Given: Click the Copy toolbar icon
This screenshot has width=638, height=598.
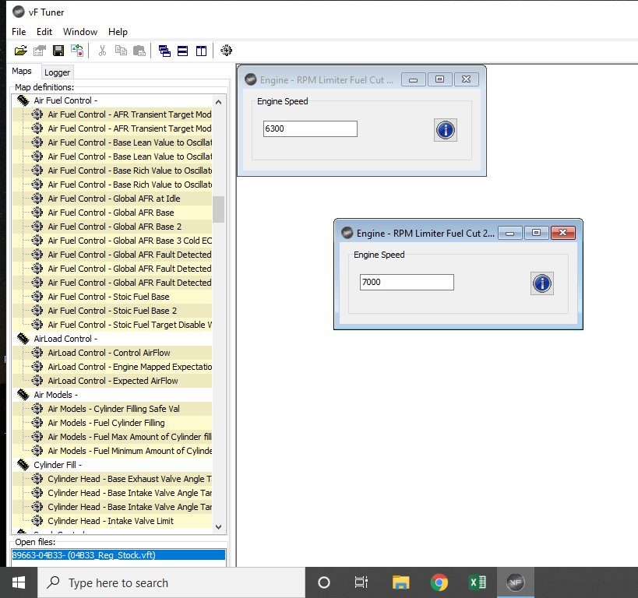Looking at the screenshot, I should pos(121,51).
